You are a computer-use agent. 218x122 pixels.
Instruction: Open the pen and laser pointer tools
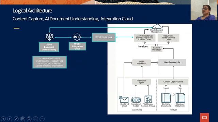pos(16,119)
